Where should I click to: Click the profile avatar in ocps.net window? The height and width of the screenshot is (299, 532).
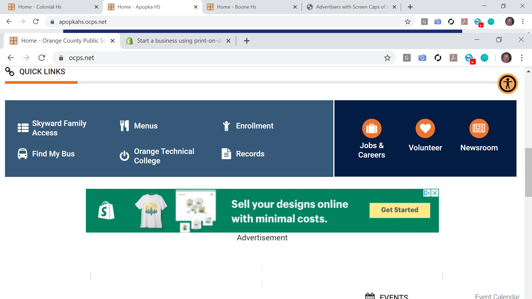[506, 58]
